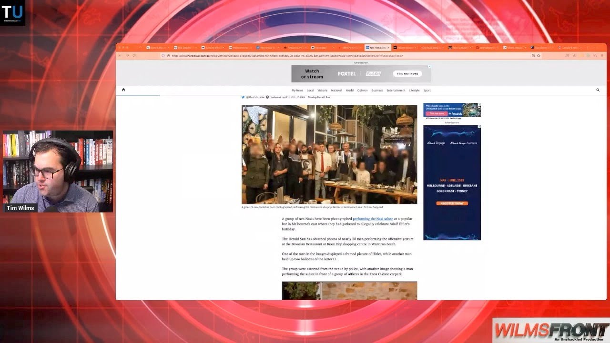Open the author's Twitter bird icon
The image size is (610, 343).
(243, 97)
